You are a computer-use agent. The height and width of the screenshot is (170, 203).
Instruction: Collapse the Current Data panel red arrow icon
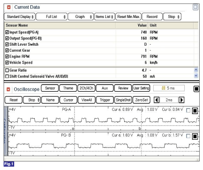tap(9, 7)
